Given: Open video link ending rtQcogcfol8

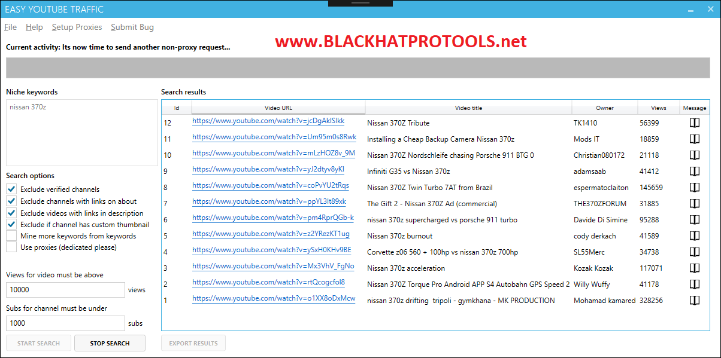Looking at the screenshot, I should pyautogui.click(x=268, y=283).
